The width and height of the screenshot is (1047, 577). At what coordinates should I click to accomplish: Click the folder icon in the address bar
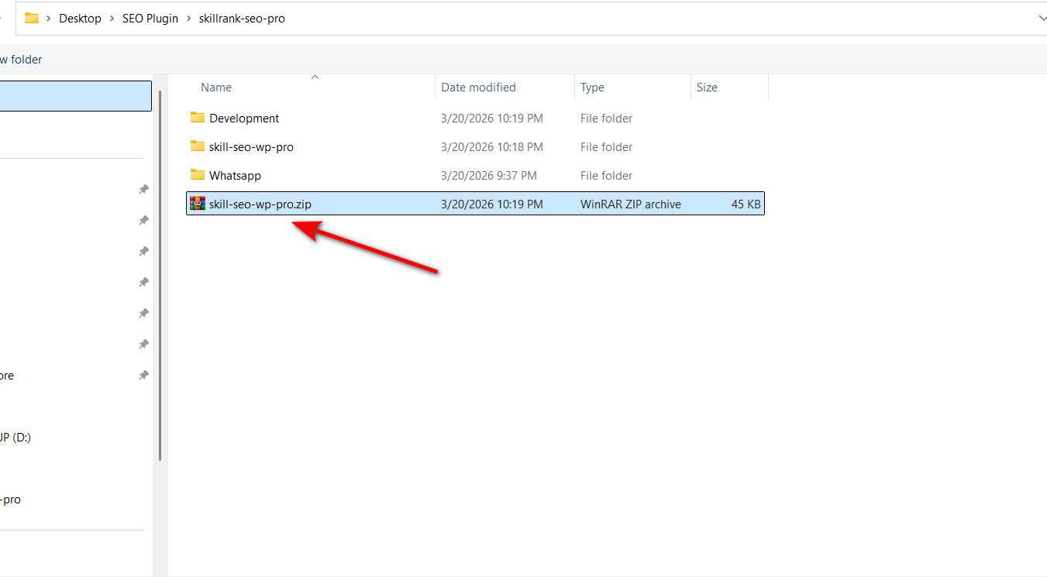click(x=32, y=19)
